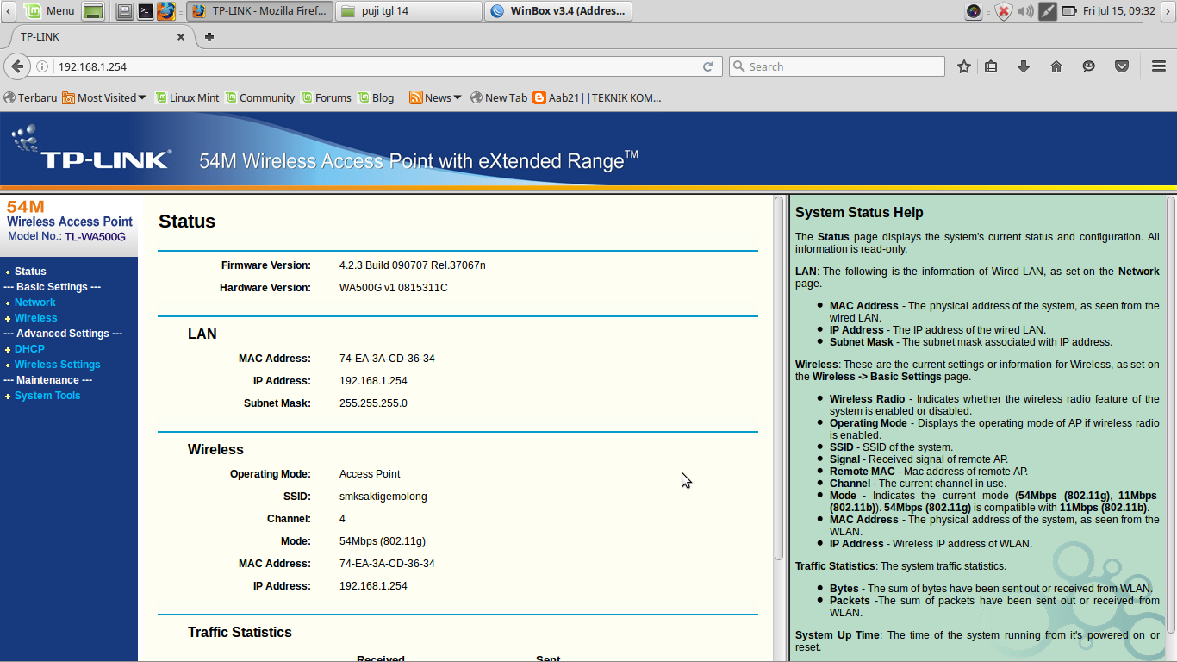The image size is (1177, 662).
Task: Save page to Pocket
Action: tap(1122, 66)
